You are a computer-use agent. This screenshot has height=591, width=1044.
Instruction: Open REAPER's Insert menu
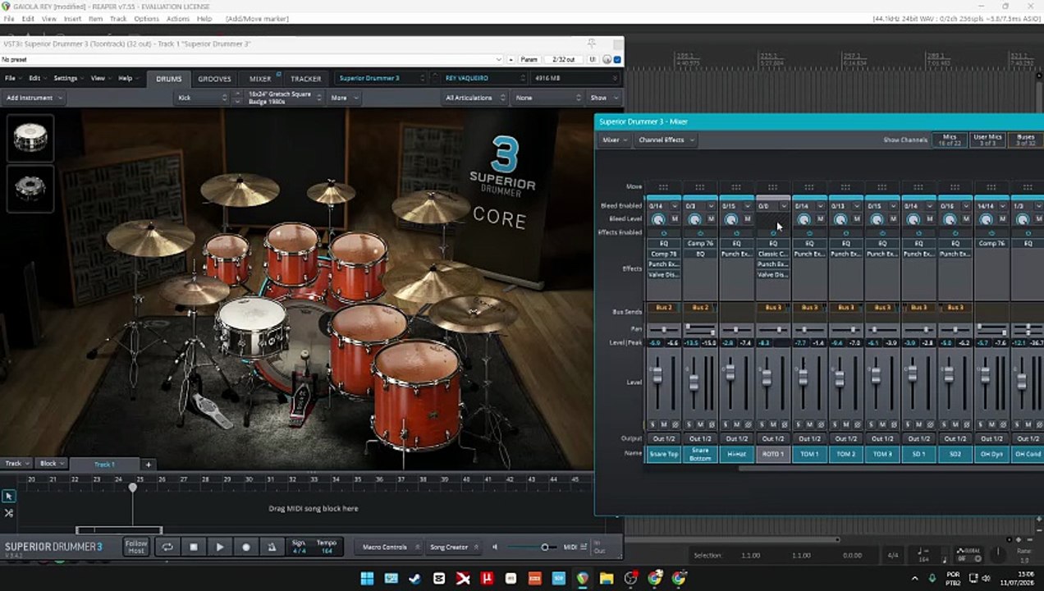[x=72, y=19]
